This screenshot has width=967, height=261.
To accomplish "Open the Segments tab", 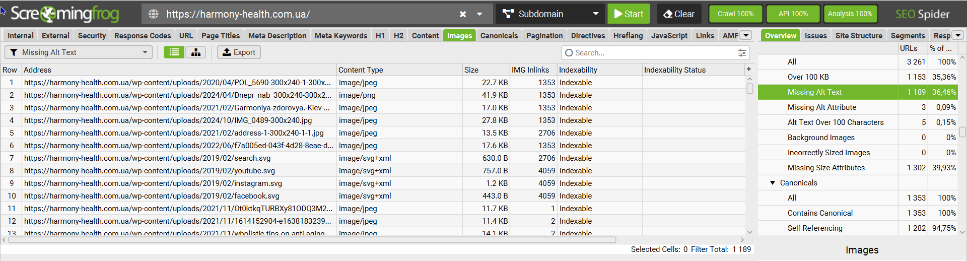I will pos(908,35).
